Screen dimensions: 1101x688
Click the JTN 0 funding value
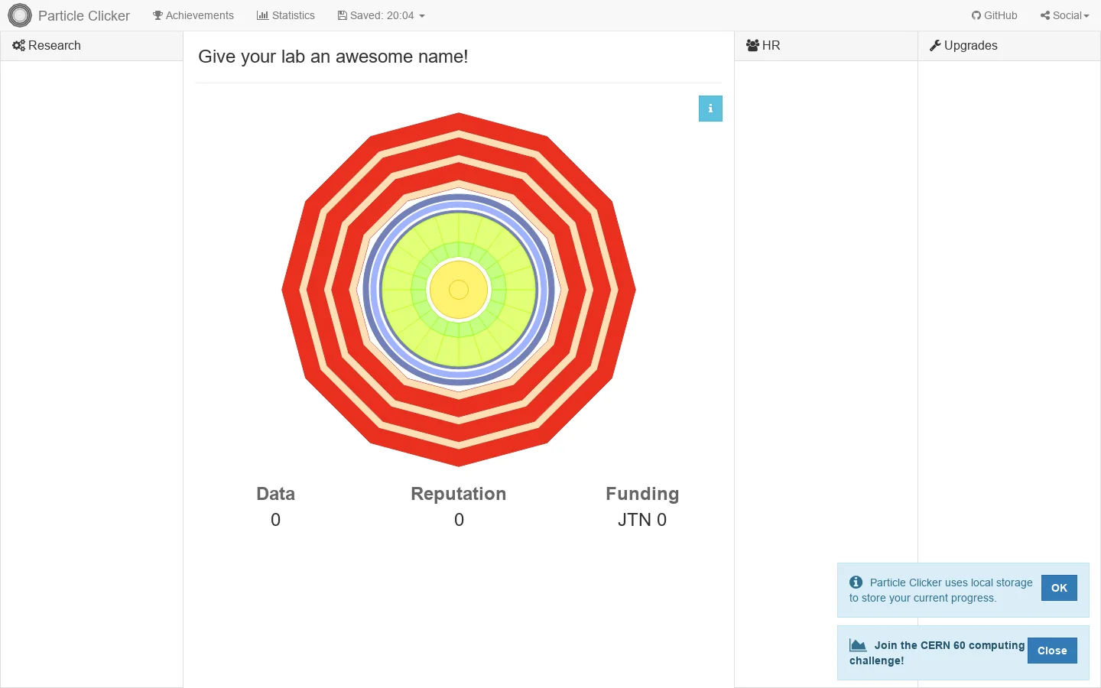[642, 520]
